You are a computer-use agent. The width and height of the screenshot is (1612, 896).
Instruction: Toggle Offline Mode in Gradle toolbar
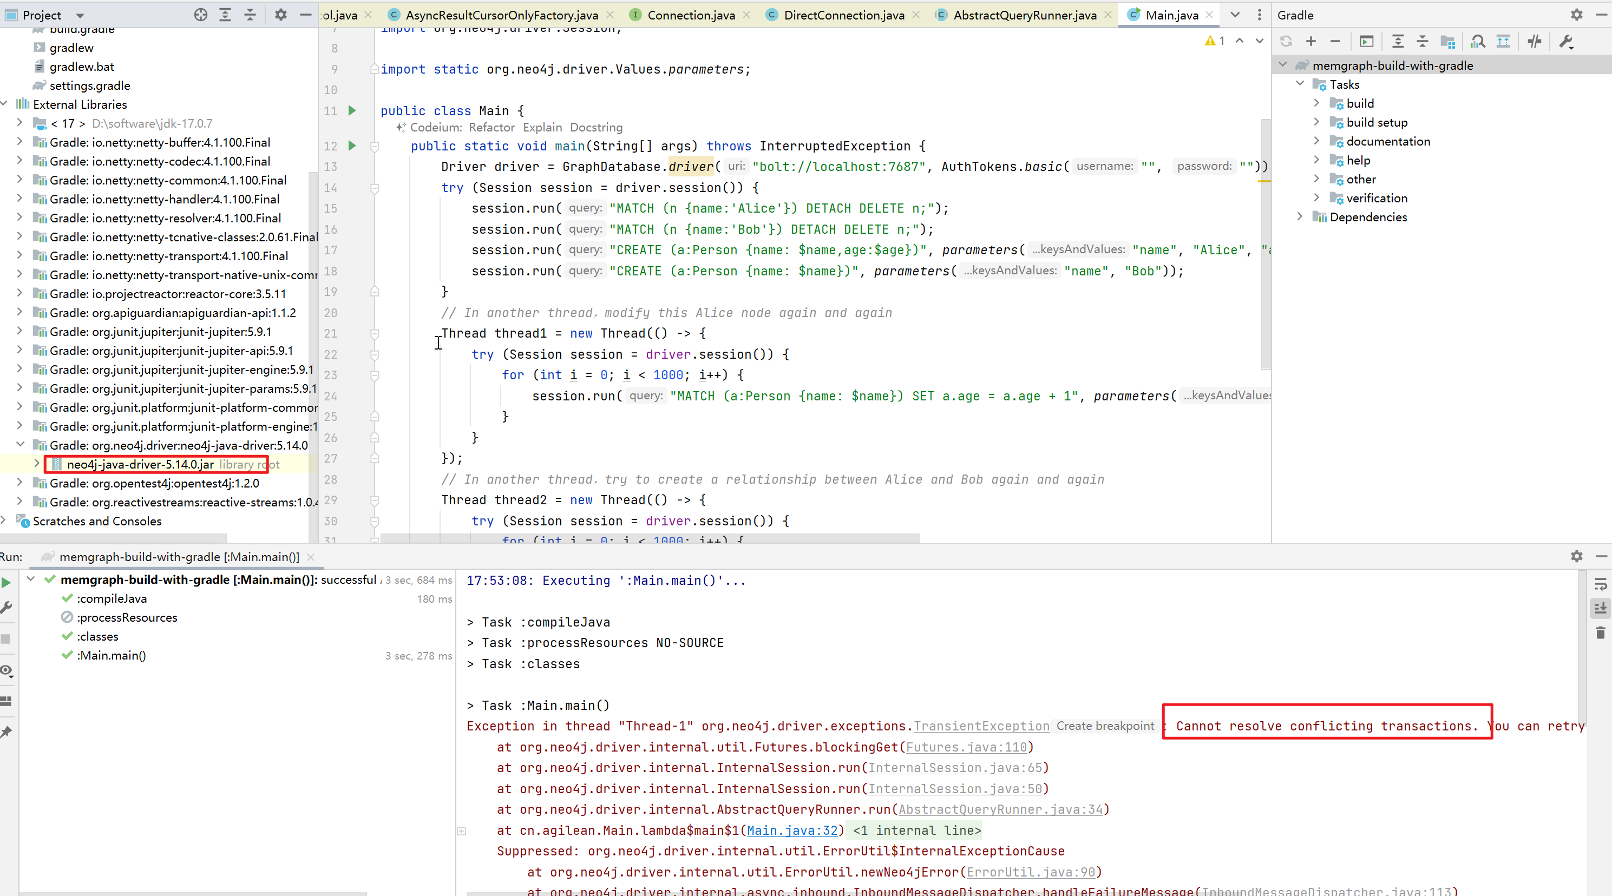(1535, 41)
